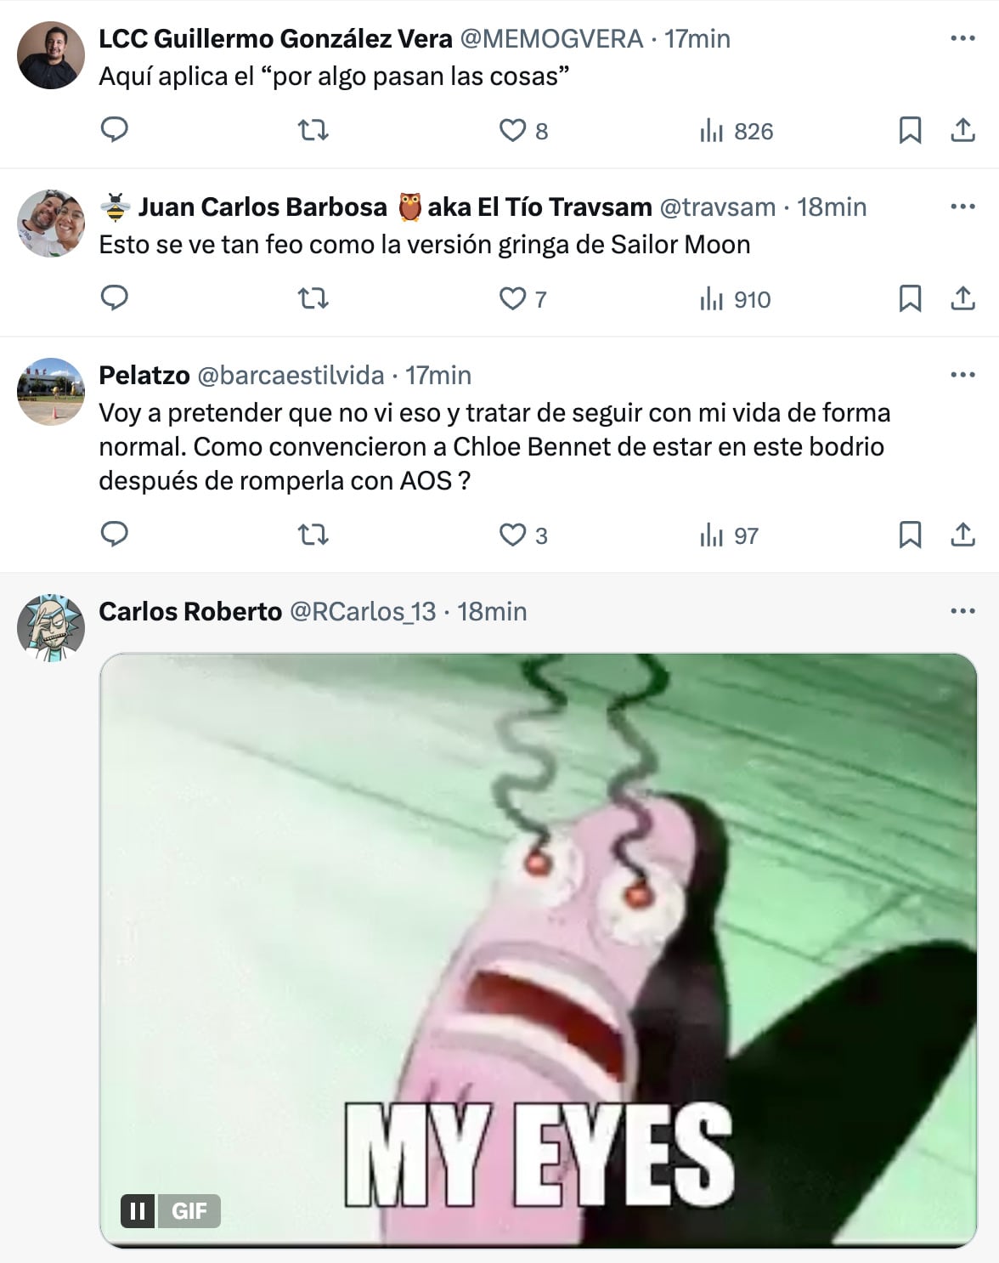Like the tweet with 8 likes
999x1263 pixels.
click(523, 130)
